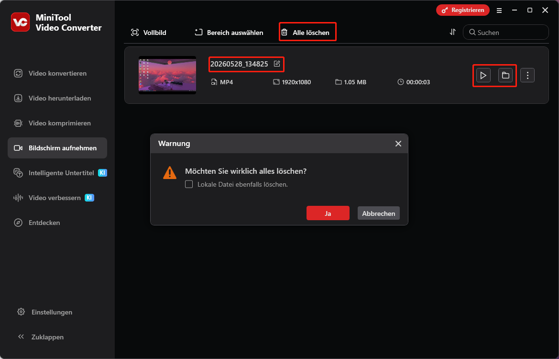Image resolution: width=559 pixels, height=359 pixels.
Task: Tick Lokale Datei ebenfalls löschen checkbox
Action: click(189, 184)
